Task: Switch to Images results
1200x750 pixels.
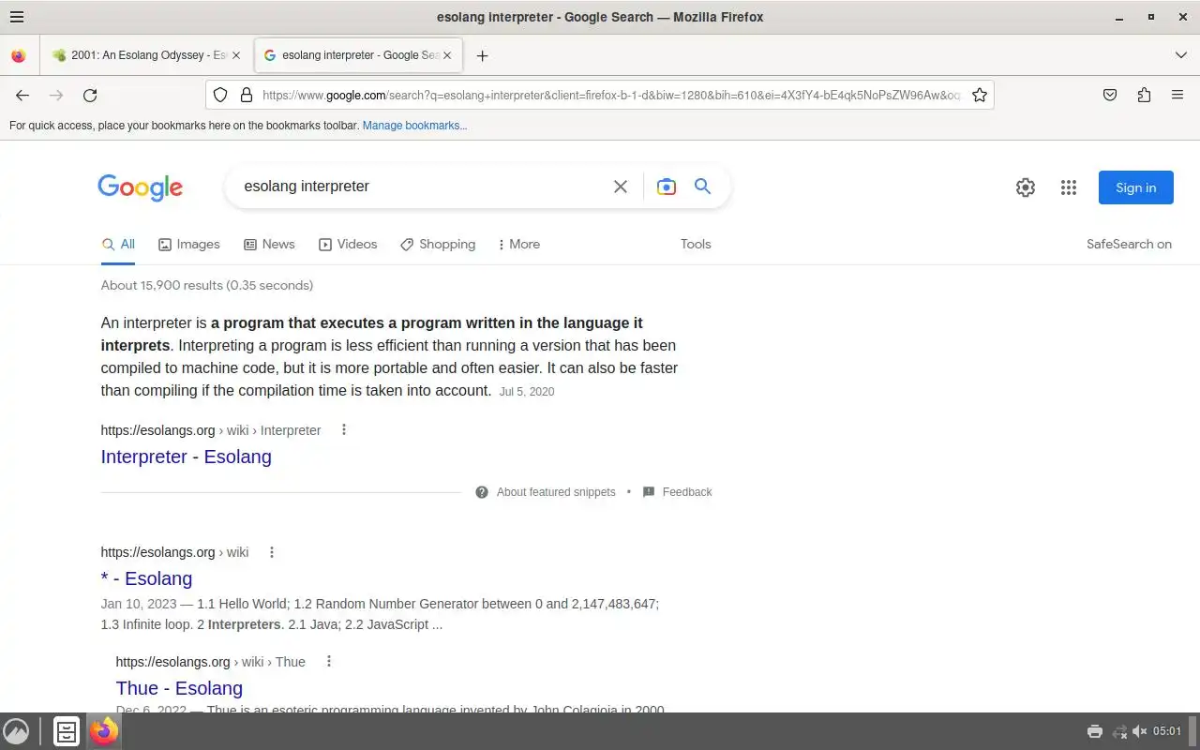Action: pyautogui.click(x=189, y=244)
